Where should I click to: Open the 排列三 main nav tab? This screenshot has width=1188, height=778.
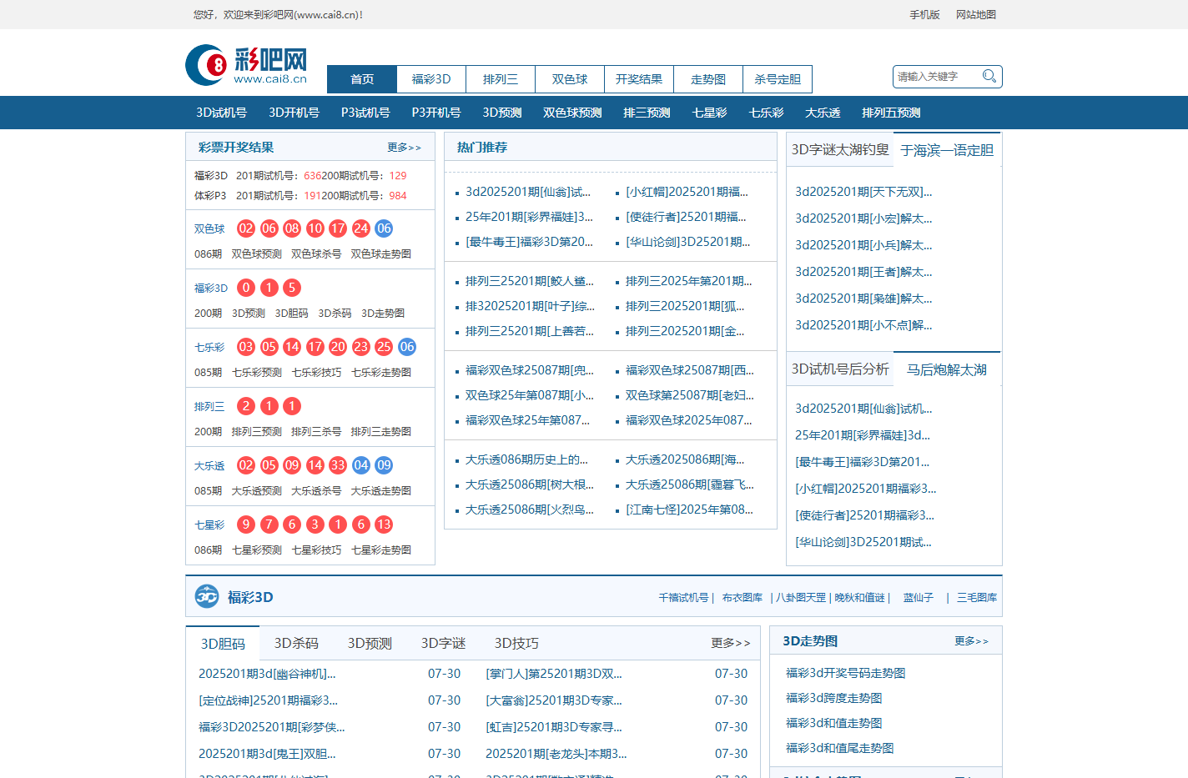coord(501,79)
